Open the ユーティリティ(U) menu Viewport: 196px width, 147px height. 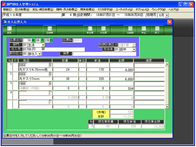(124, 9)
